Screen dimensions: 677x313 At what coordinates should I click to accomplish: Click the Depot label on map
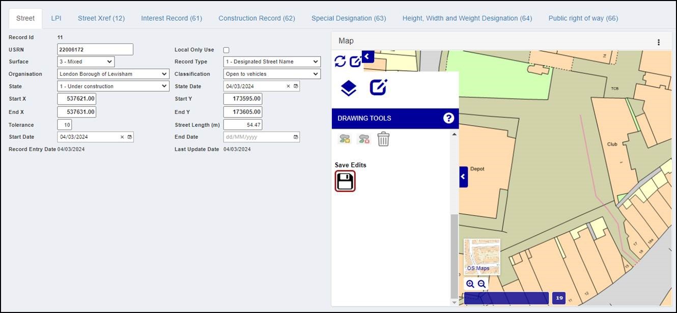click(477, 169)
